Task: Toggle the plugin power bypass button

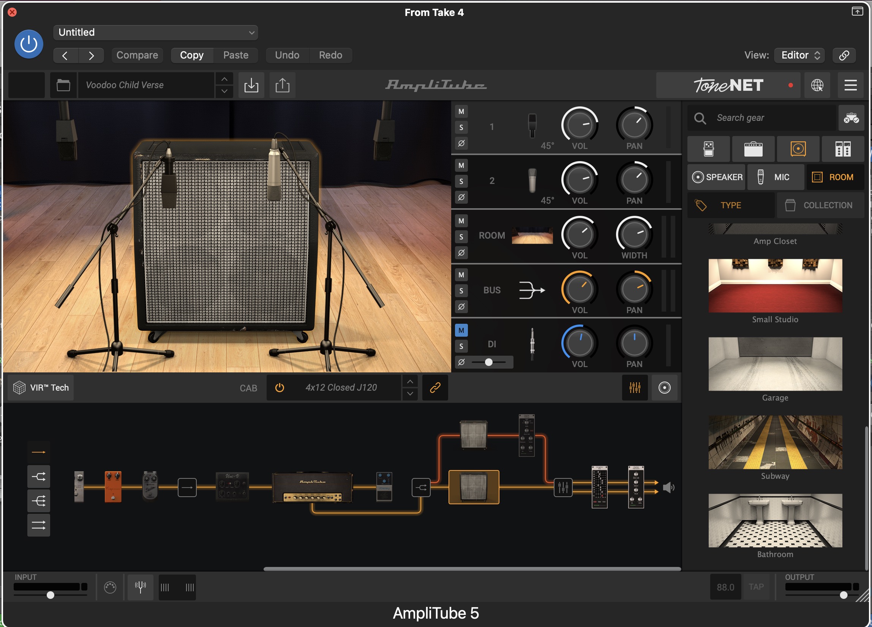Action: pos(29,44)
